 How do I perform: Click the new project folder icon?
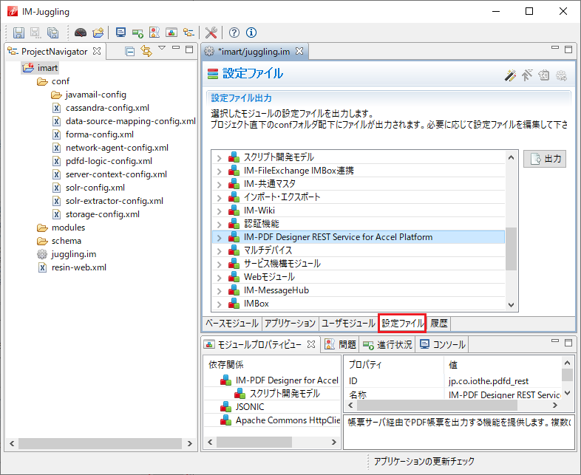98,33
